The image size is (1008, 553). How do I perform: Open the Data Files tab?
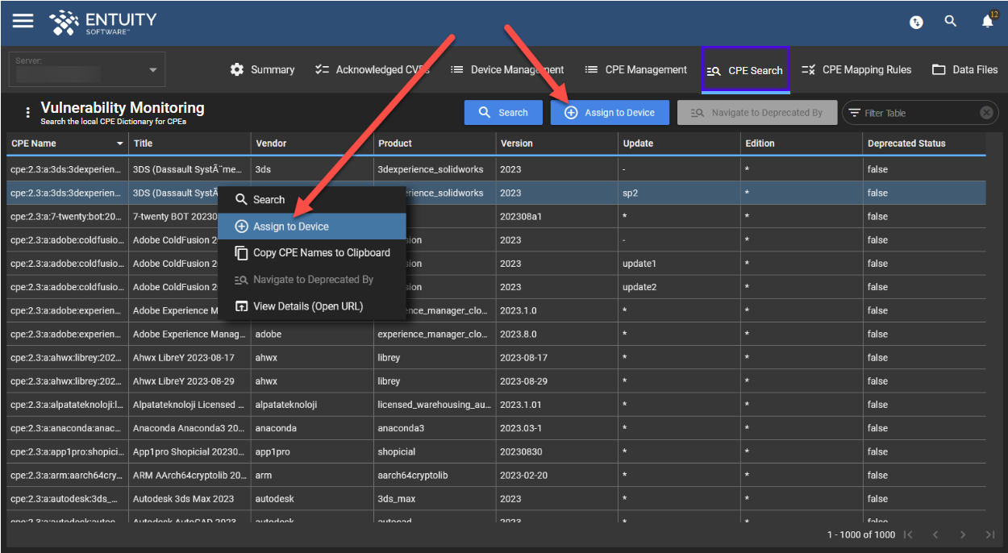pos(965,69)
